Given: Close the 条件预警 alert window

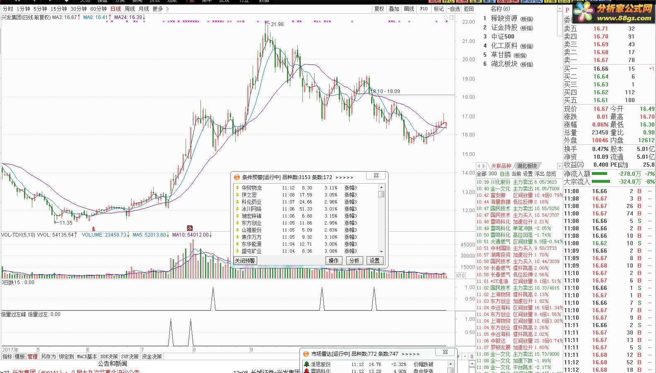Looking at the screenshot, I should pyautogui.click(x=376, y=176).
